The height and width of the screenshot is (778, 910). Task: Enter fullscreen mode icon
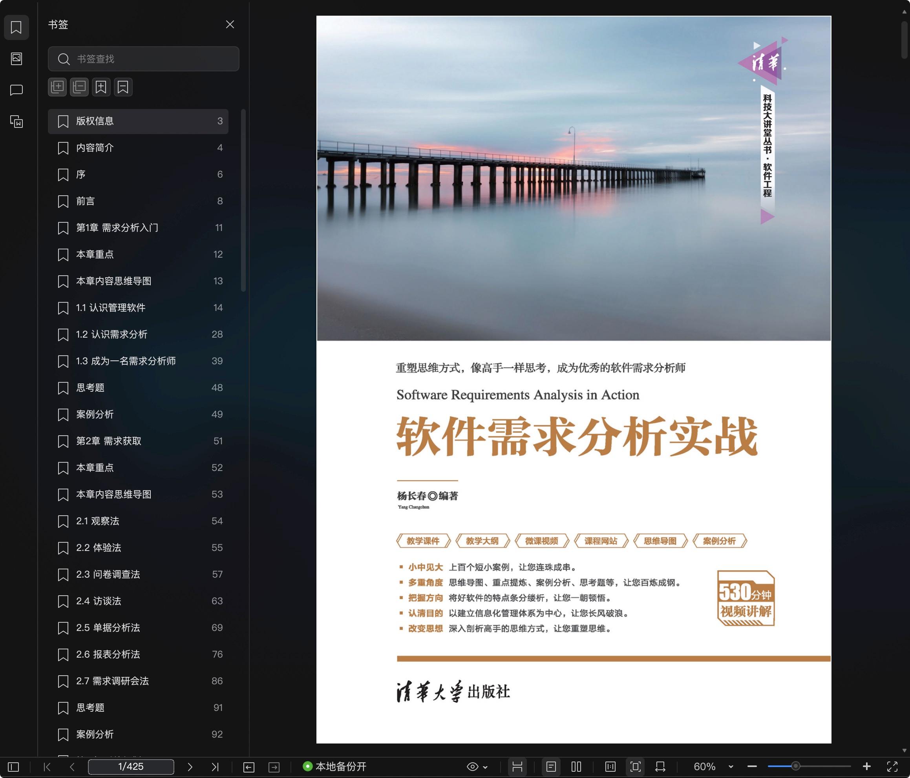(892, 767)
